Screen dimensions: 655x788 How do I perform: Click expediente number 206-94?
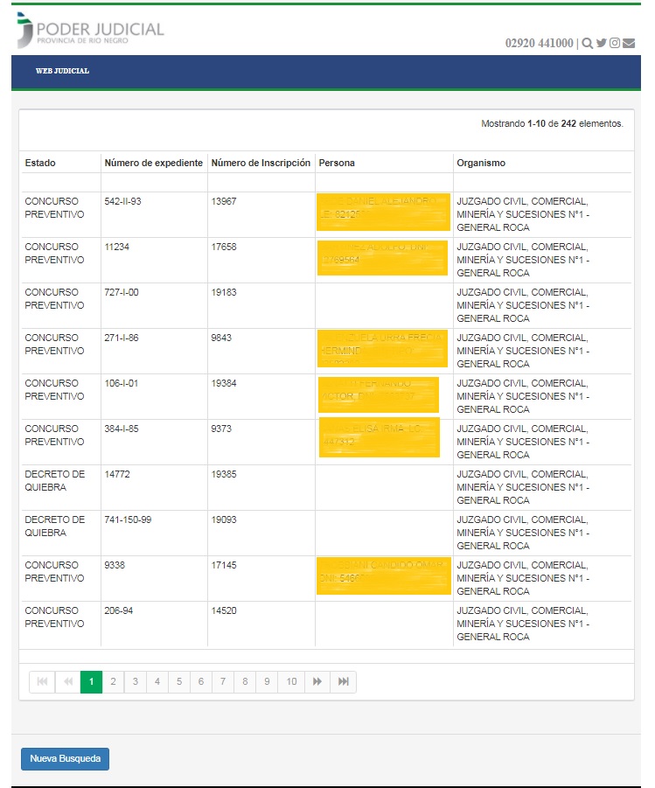pyautogui.click(x=119, y=610)
